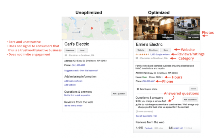Save Carl's Electric listing
This screenshot has height=138, width=221.
[x=82, y=50]
